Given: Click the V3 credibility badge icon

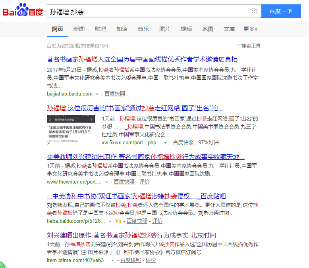Looking at the screenshot, I should [118, 221].
